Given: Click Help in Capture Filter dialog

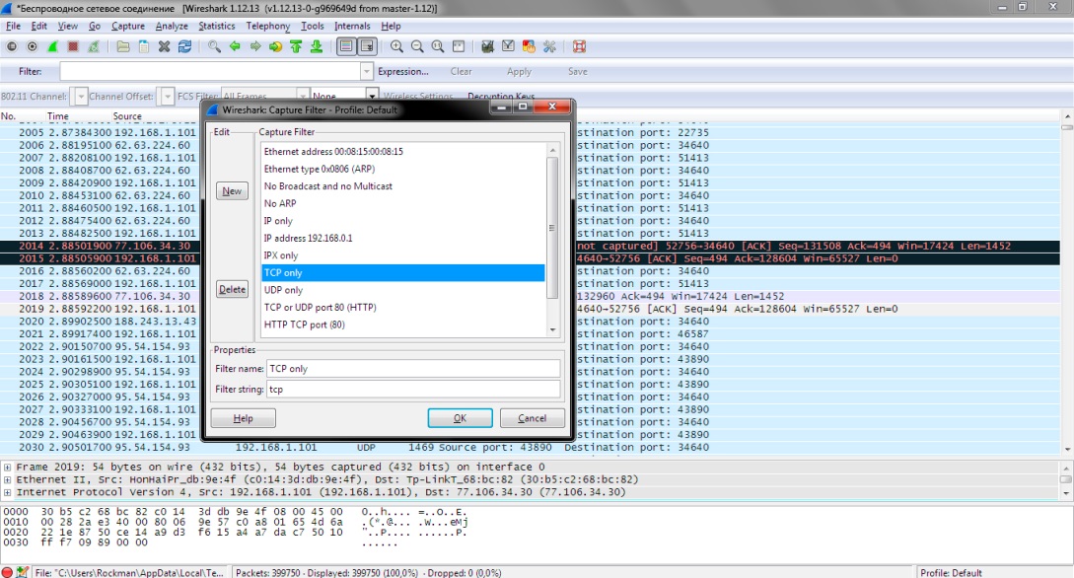Looking at the screenshot, I should [244, 418].
